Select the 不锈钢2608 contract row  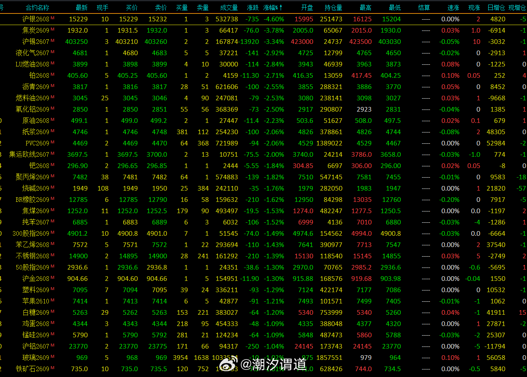pos(263,256)
